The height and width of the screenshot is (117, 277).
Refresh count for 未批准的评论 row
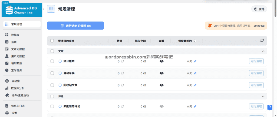coord(123,106)
